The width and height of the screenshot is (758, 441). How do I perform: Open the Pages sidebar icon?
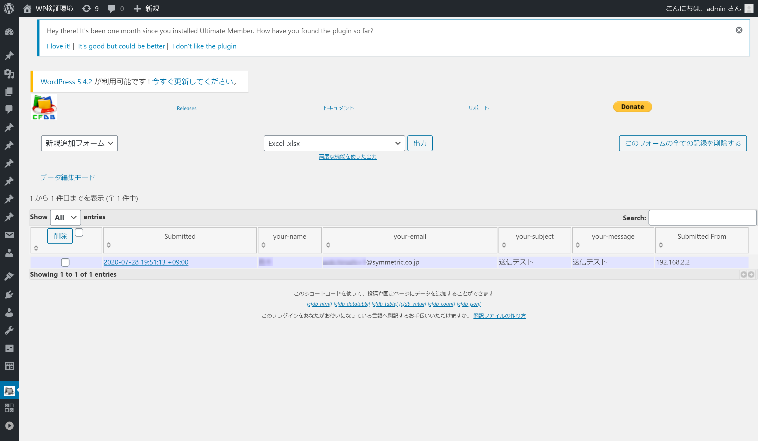point(9,91)
